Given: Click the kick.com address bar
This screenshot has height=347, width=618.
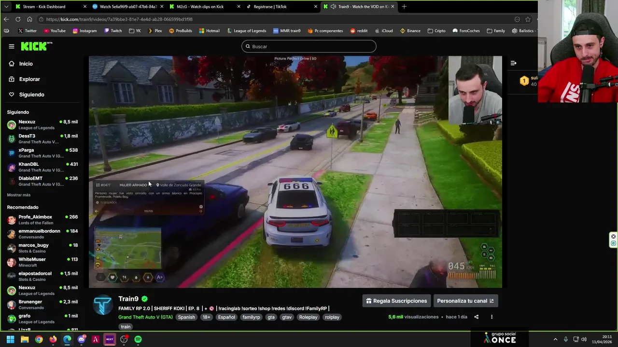Looking at the screenshot, I should pos(275,19).
